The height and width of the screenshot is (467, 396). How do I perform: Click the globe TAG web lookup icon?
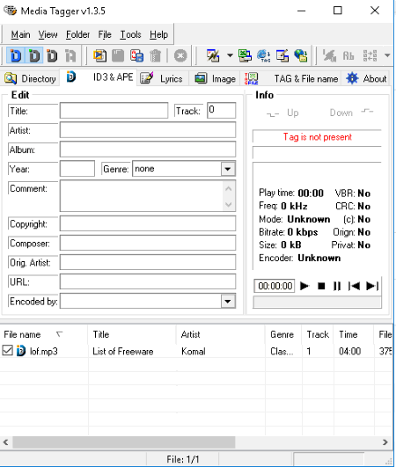pos(263,55)
